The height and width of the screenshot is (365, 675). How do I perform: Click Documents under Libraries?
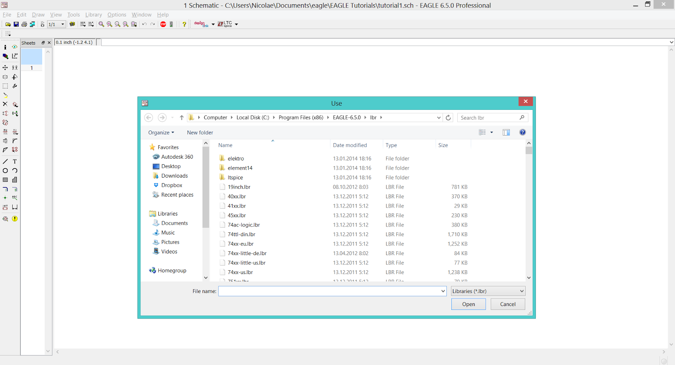175,224
